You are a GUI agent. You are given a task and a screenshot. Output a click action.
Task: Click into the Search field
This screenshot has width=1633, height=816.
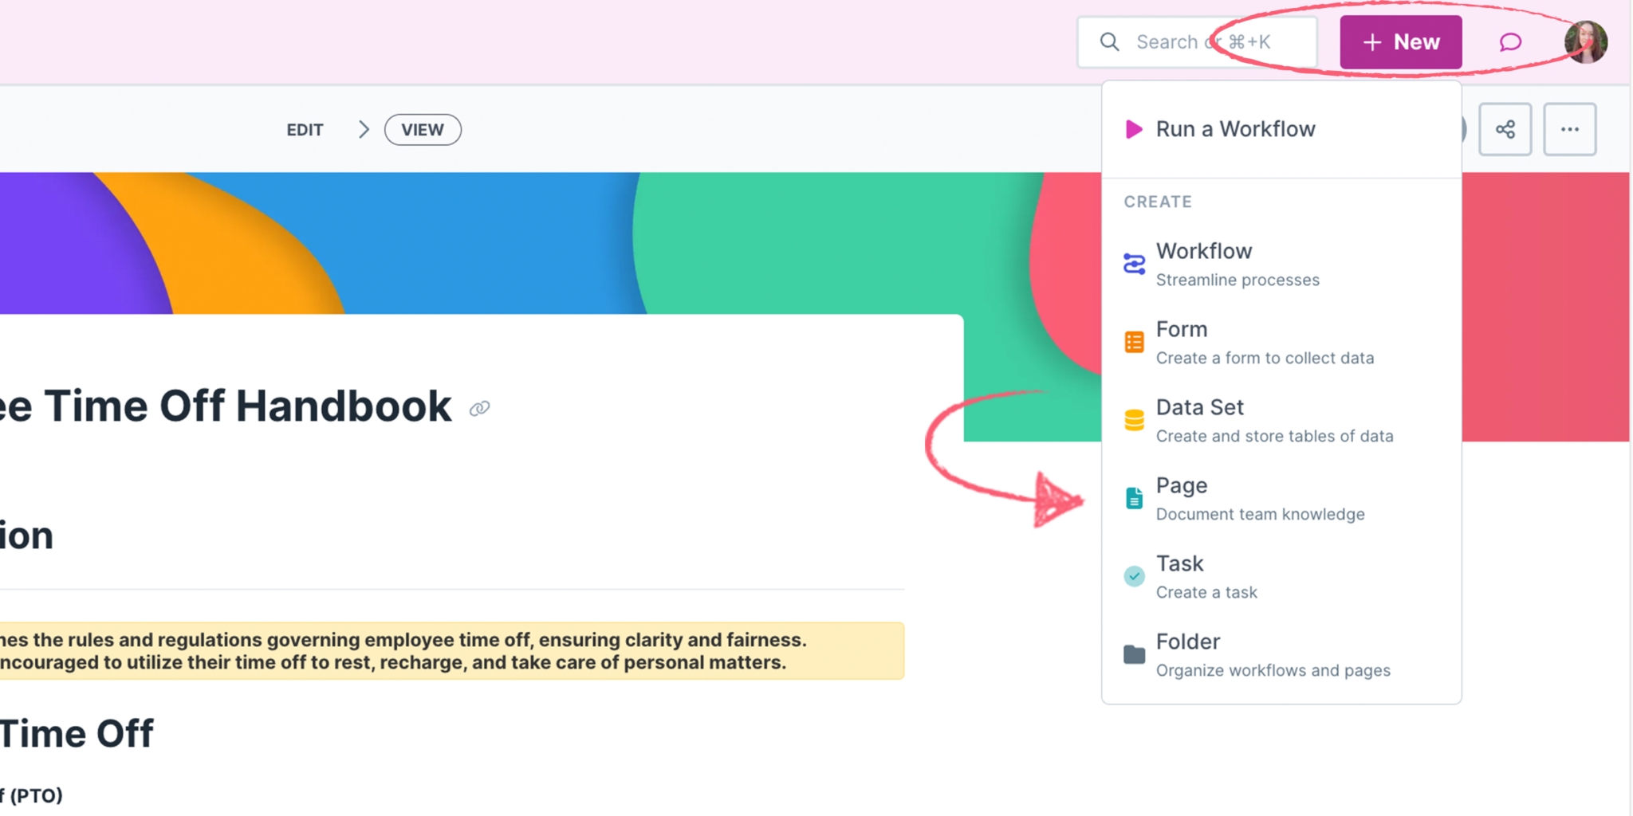pos(1197,42)
